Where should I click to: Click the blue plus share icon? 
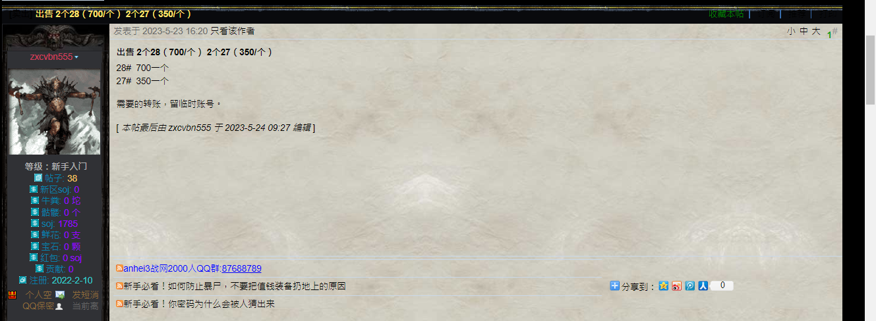click(x=615, y=286)
